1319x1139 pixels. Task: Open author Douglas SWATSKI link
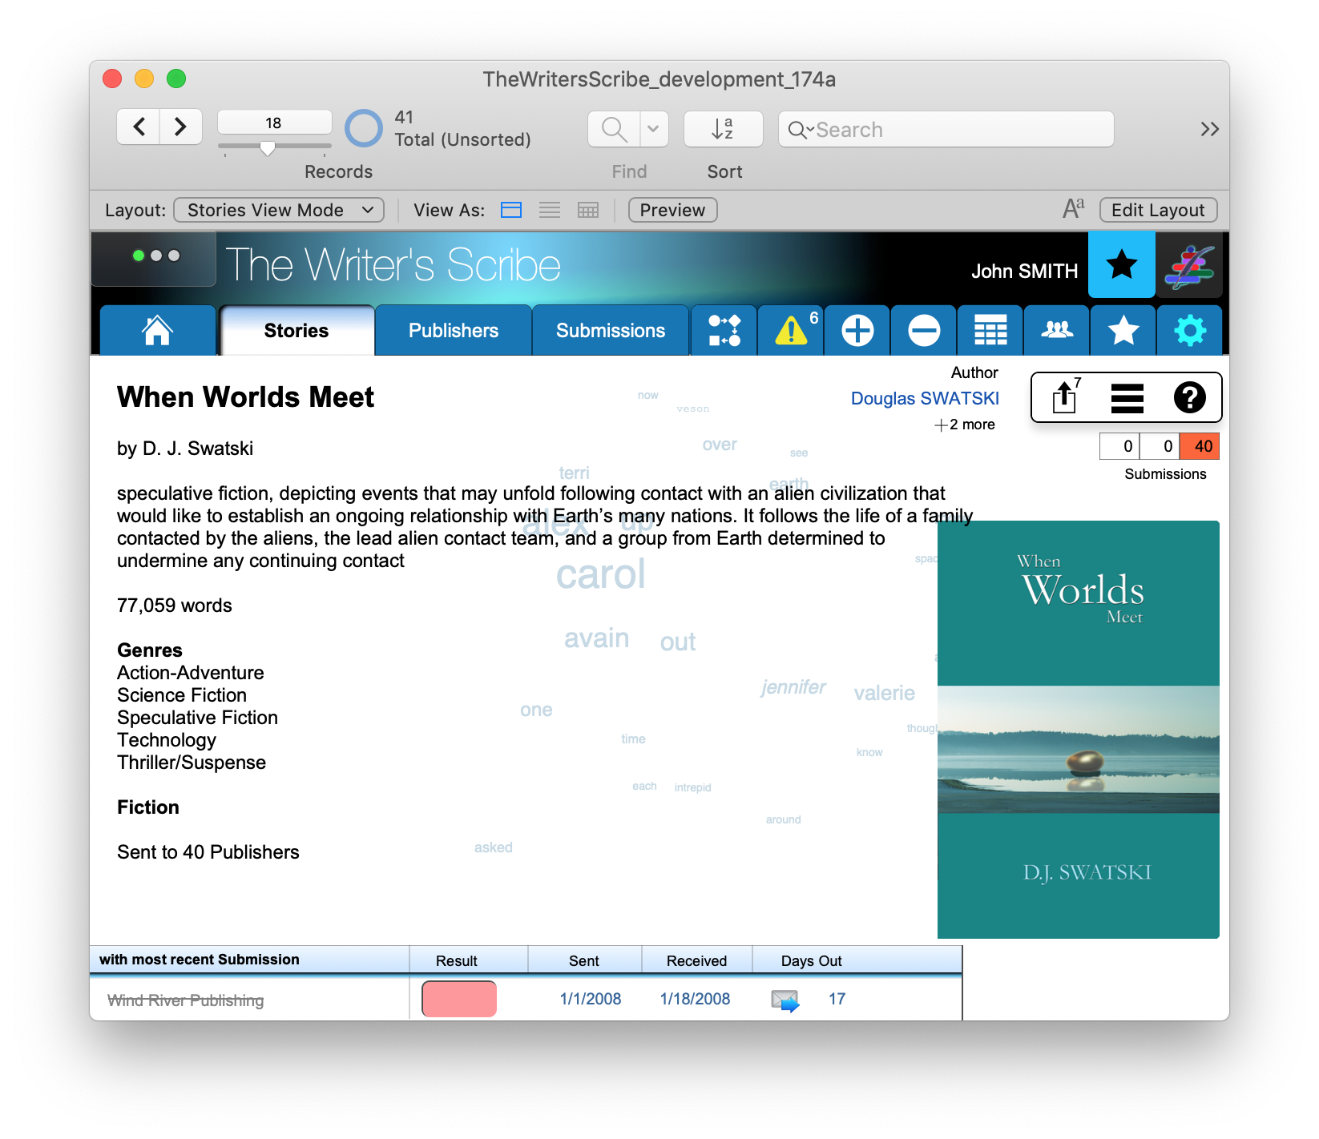(925, 399)
